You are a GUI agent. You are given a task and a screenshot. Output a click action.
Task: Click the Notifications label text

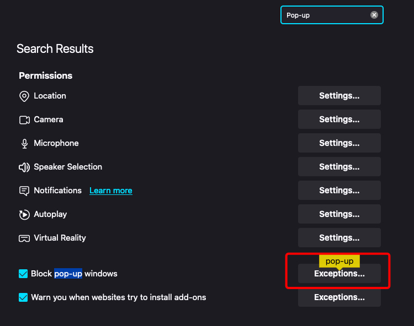(57, 191)
